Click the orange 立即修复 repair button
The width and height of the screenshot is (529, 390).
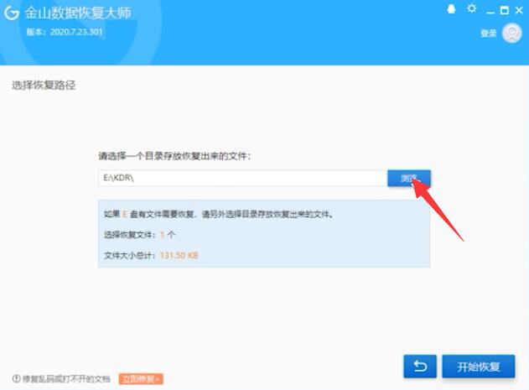[x=141, y=379]
